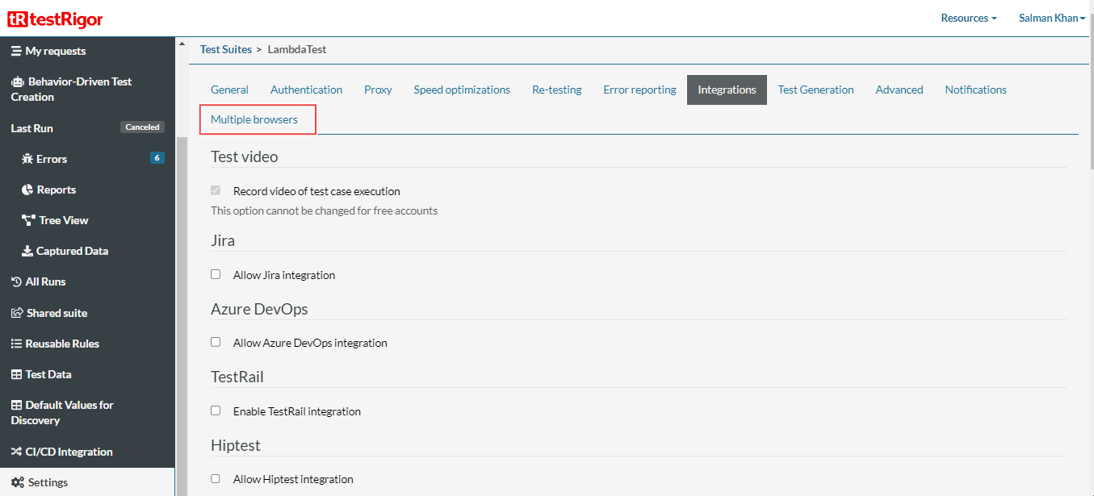Check Allow Hiptest integration
Screen dimensions: 1094x496
(216, 478)
